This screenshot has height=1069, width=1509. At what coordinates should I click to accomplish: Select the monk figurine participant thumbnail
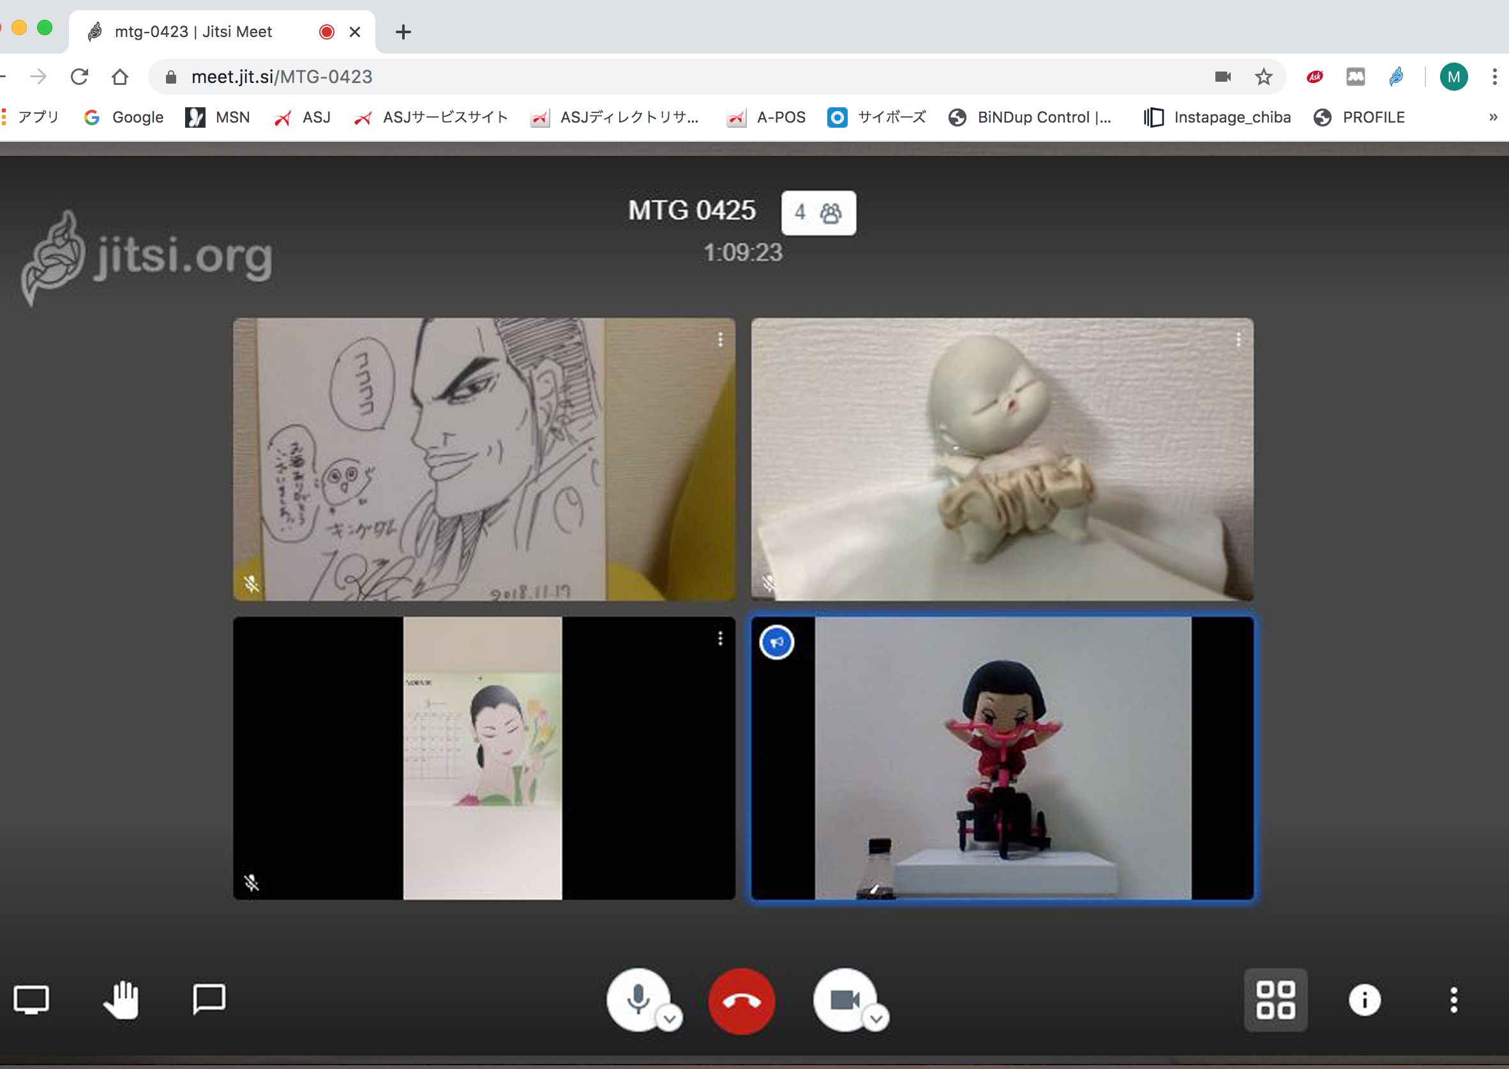pos(1003,459)
